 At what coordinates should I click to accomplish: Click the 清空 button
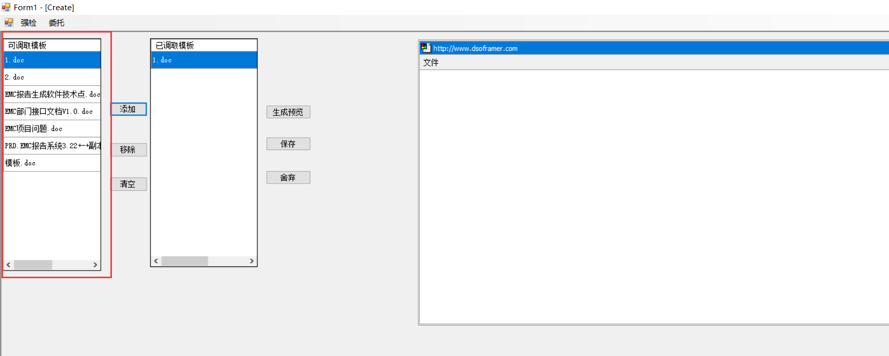129,184
